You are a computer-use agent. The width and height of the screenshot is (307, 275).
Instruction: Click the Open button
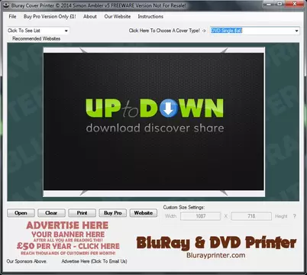[21, 213]
